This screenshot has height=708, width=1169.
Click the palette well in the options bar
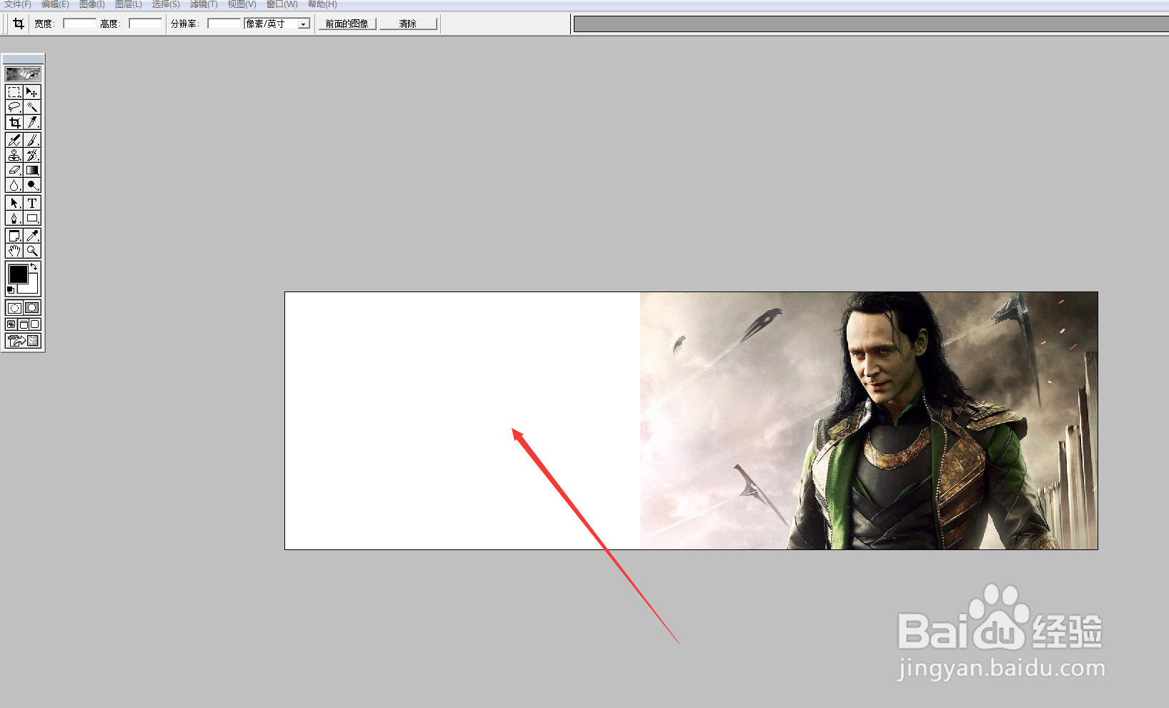[x=871, y=24]
